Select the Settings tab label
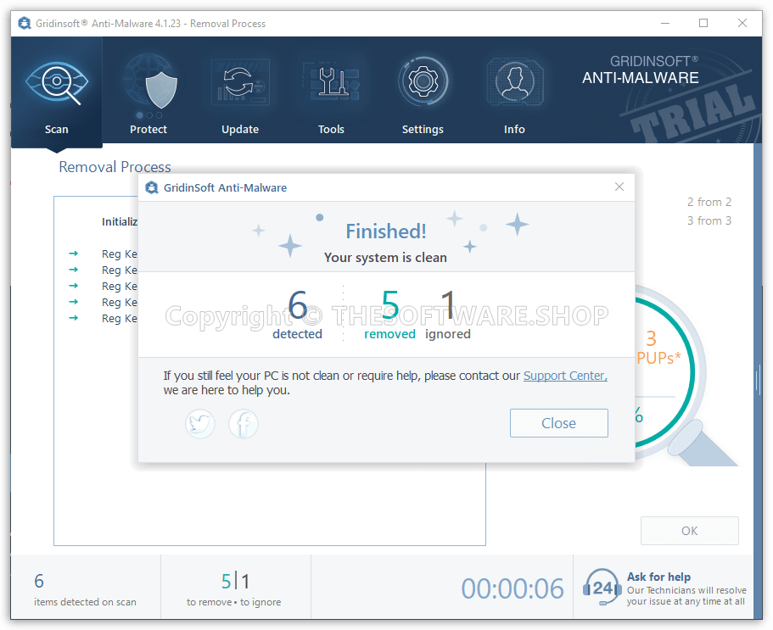The image size is (773, 630). click(x=423, y=130)
